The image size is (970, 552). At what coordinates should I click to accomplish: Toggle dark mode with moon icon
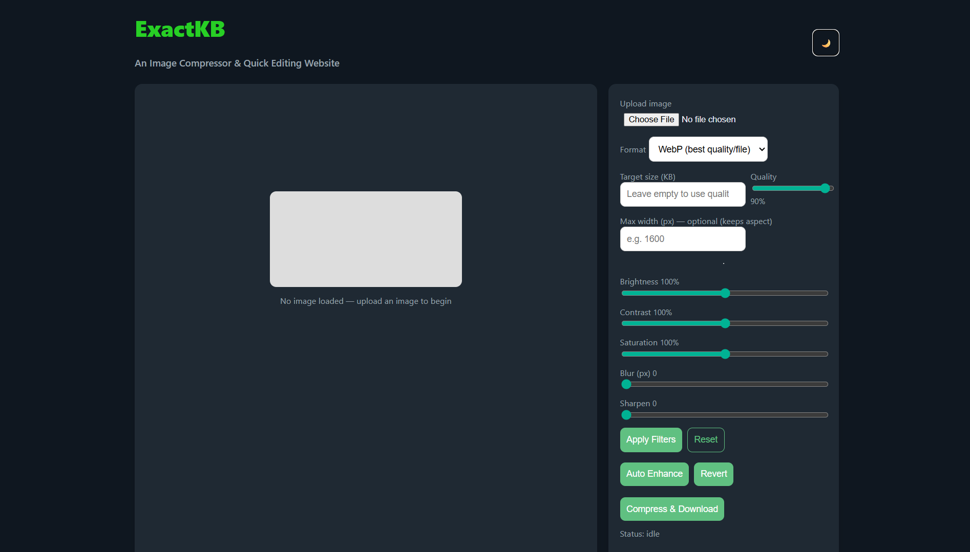(x=825, y=43)
